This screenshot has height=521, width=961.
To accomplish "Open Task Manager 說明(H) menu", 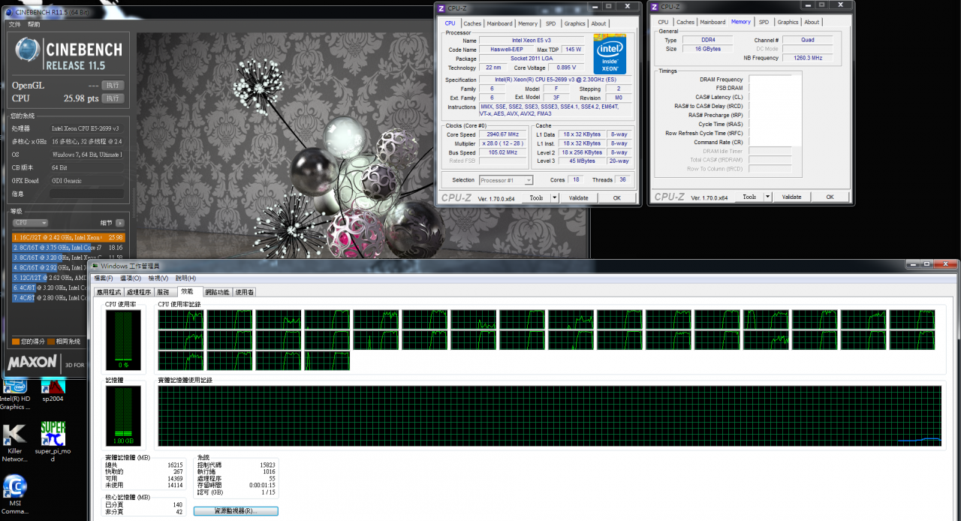I will (185, 279).
